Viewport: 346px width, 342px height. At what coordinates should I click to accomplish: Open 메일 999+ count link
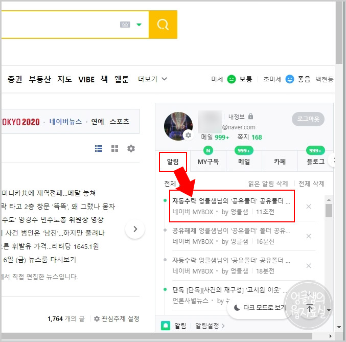tap(215, 137)
